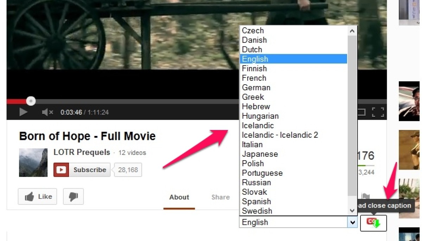Image resolution: width=422 pixels, height=241 pixels.
Task: Select Spanish caption language
Action: [293, 201]
